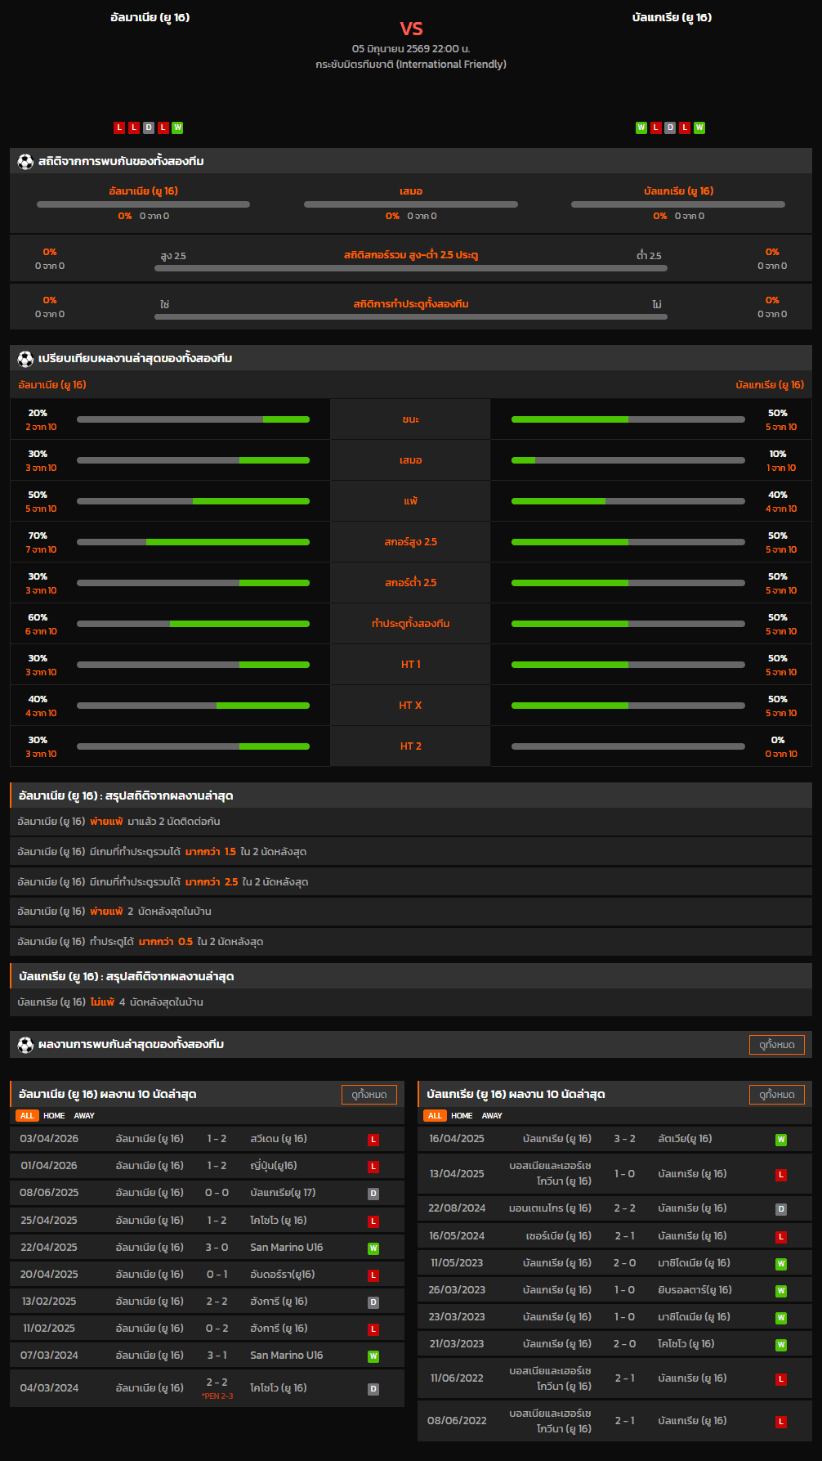
Task: Open the Armenia (U16) team name at top
Action: point(150,17)
